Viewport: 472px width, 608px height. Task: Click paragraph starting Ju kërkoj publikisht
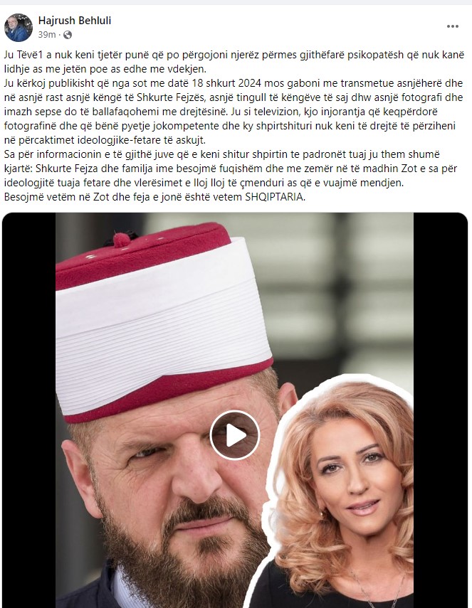click(x=234, y=112)
